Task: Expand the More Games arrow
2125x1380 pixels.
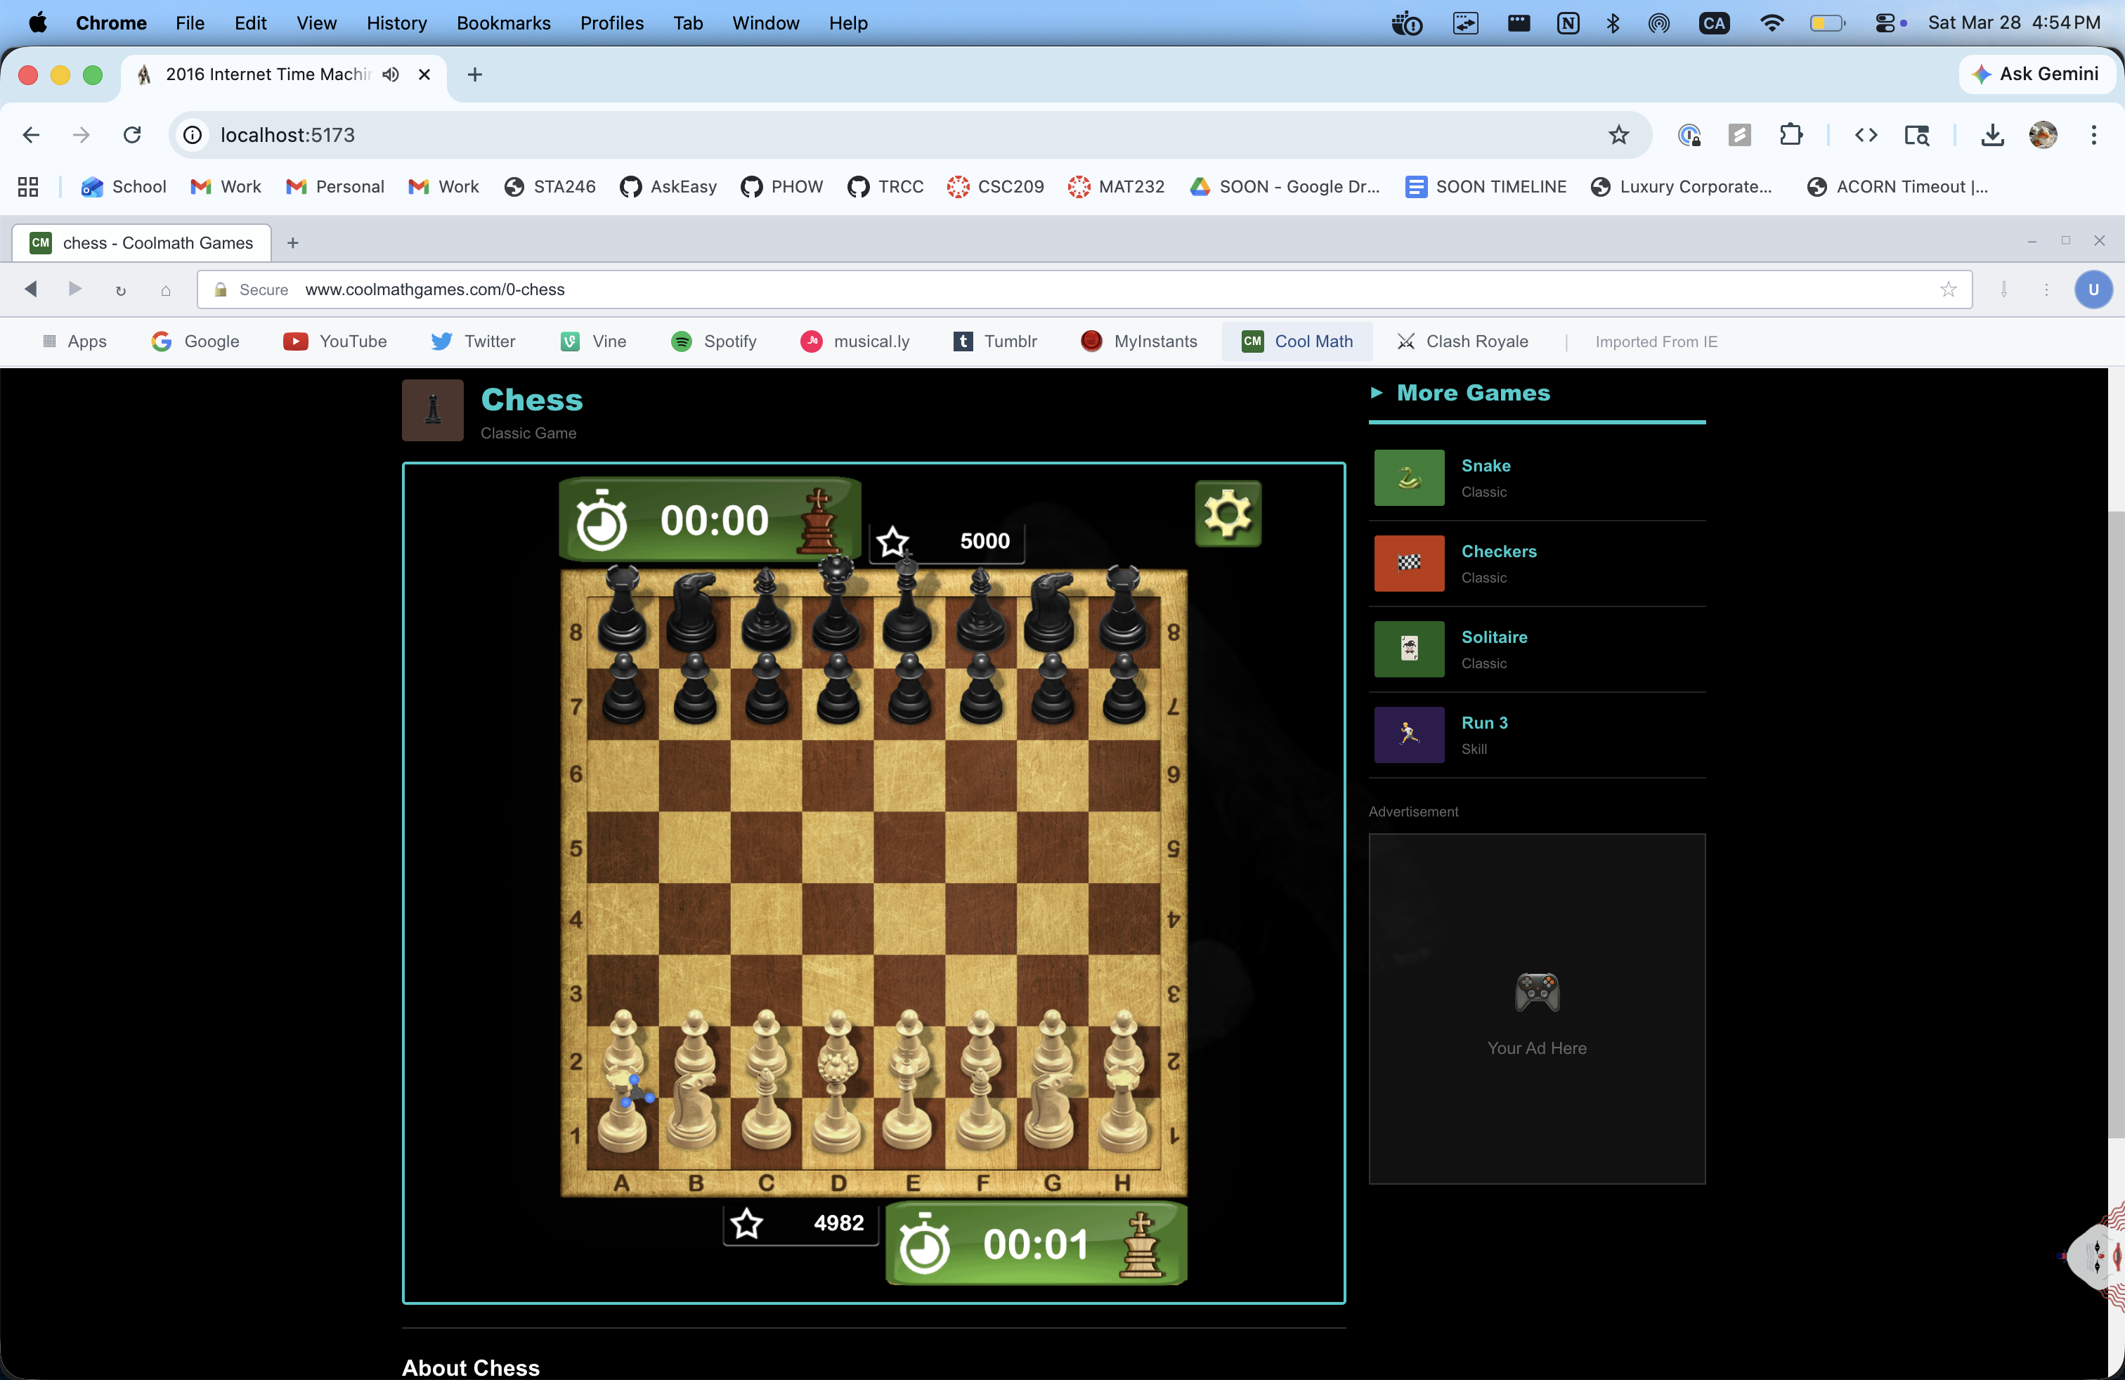Action: click(1376, 393)
